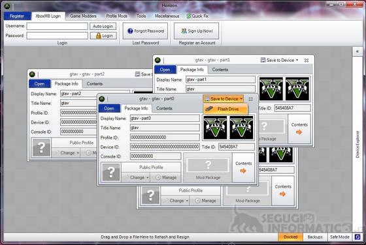Click the question mark profile picture in part2 window

(x=41, y=147)
